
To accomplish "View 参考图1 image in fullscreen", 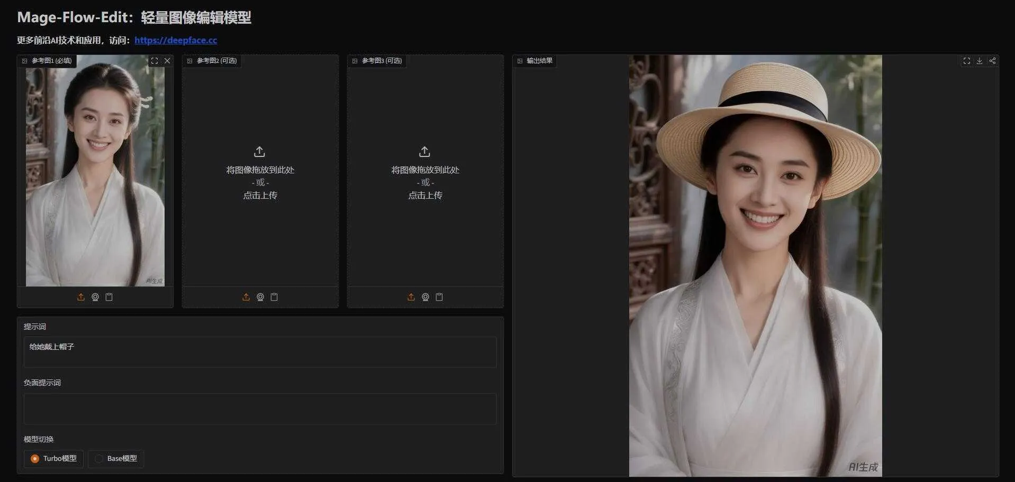I will 155,61.
